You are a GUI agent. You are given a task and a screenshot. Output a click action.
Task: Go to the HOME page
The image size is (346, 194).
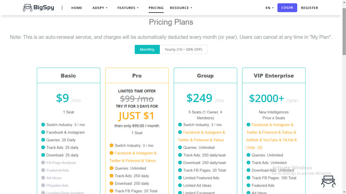(x=77, y=8)
